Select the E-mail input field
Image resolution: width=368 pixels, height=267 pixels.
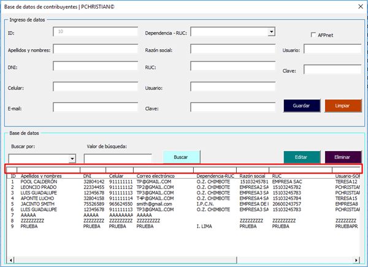point(95,107)
